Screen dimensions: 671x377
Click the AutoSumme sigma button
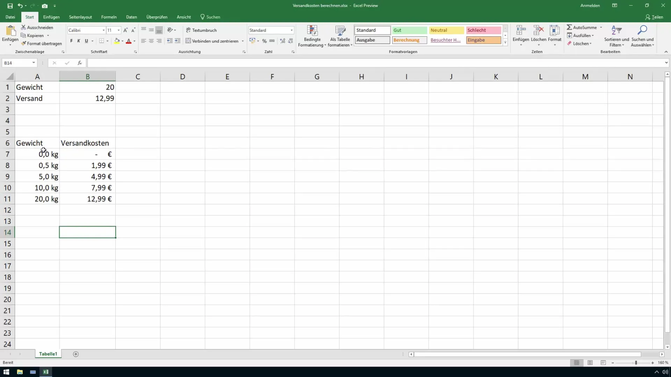[x=582, y=27]
